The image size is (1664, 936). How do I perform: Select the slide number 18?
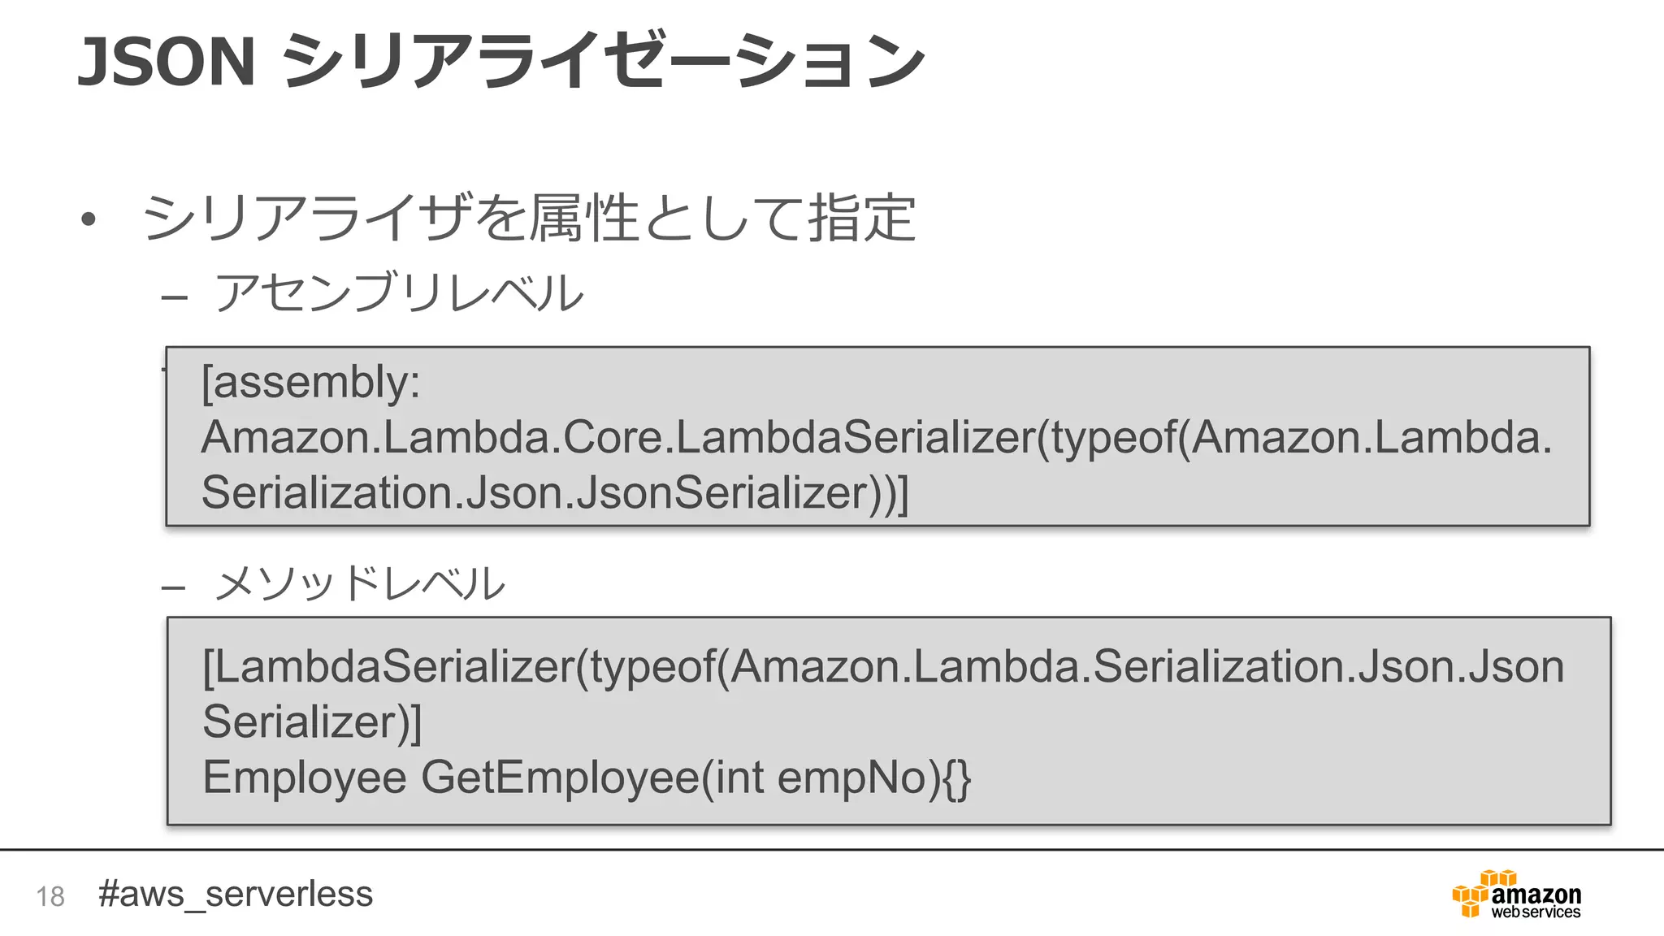50,897
